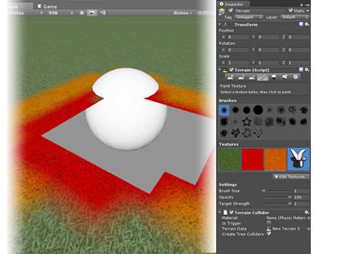This screenshot has width=337, height=254.
Task: Click the New Terrain 3 data field
Action: (x=286, y=229)
